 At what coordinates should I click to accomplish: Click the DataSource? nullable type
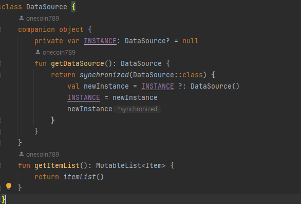[147, 41]
